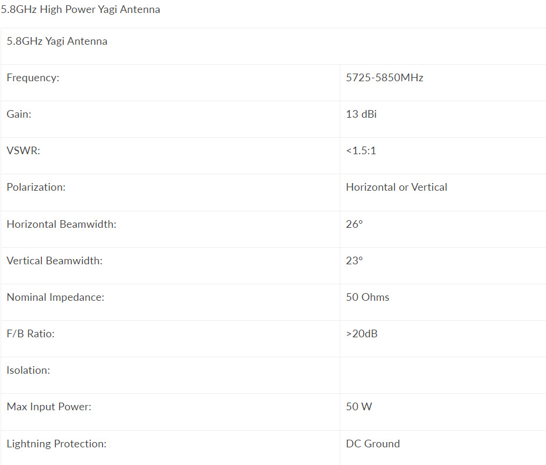Select the 26° beamwidth value

click(354, 224)
